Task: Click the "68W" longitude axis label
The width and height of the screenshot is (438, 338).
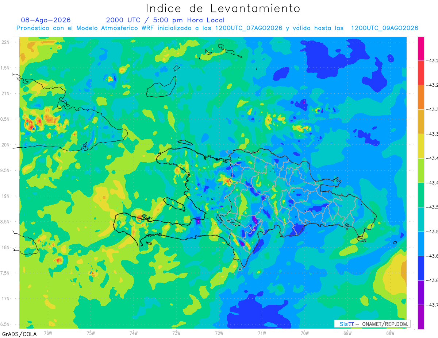Action: [390, 333]
